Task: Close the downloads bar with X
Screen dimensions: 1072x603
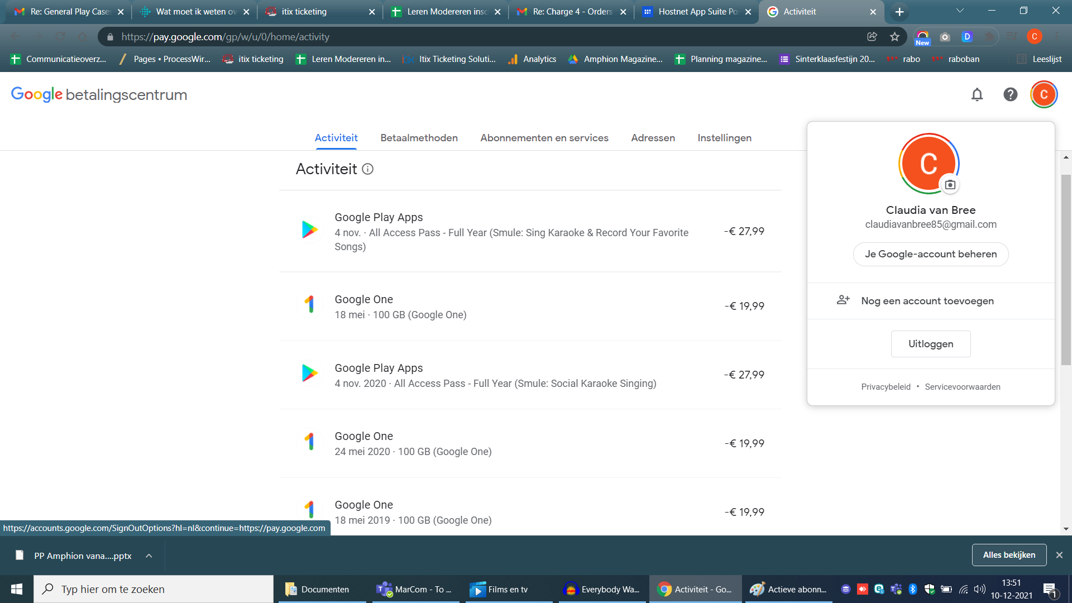Action: click(x=1059, y=555)
